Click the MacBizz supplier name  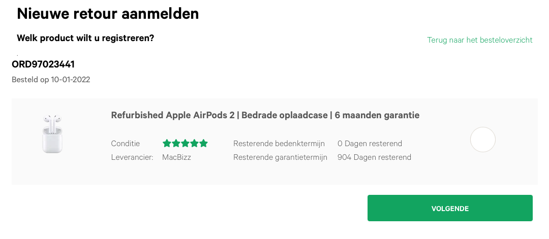pyautogui.click(x=176, y=157)
